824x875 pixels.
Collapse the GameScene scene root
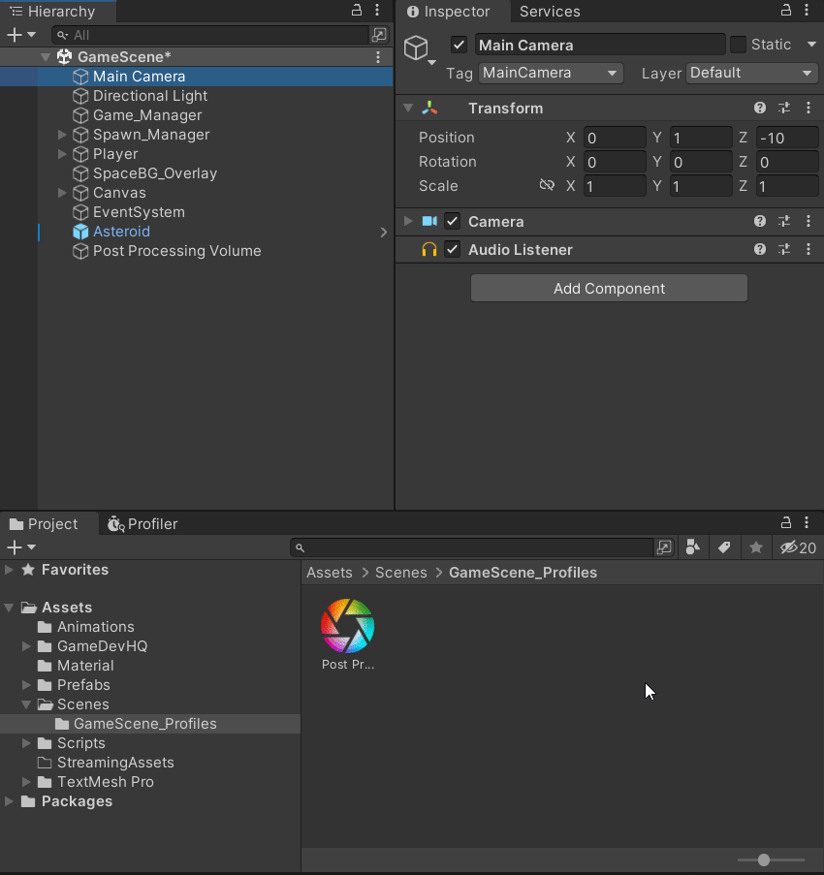[46, 57]
